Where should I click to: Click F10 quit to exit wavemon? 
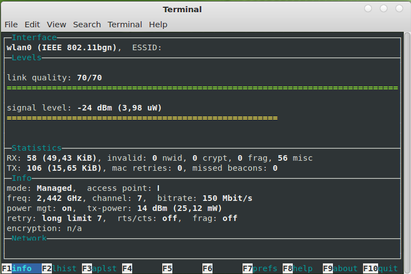pyautogui.click(x=380, y=268)
